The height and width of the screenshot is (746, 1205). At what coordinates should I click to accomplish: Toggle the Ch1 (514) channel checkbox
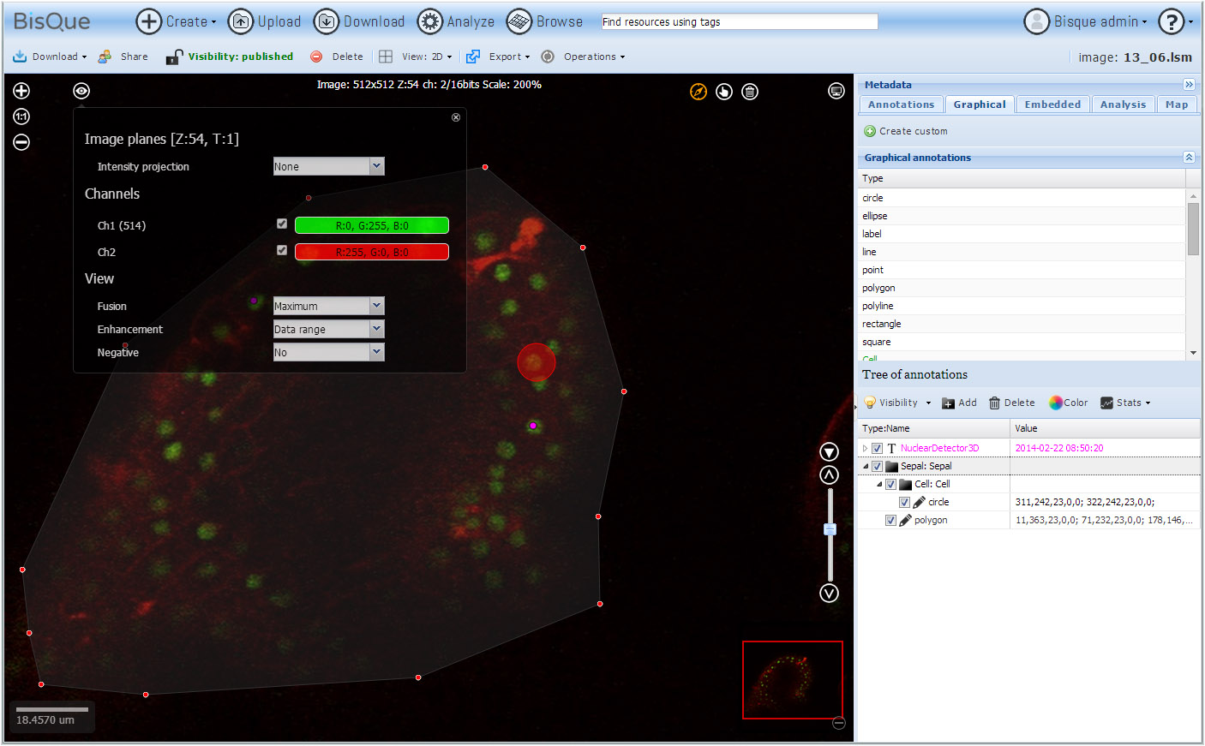tap(282, 224)
